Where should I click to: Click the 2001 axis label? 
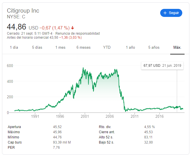pos(85,116)
